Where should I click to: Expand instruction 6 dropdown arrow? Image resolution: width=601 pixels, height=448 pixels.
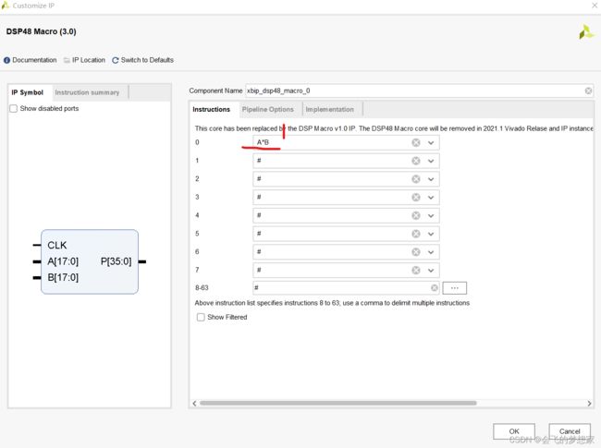(431, 252)
